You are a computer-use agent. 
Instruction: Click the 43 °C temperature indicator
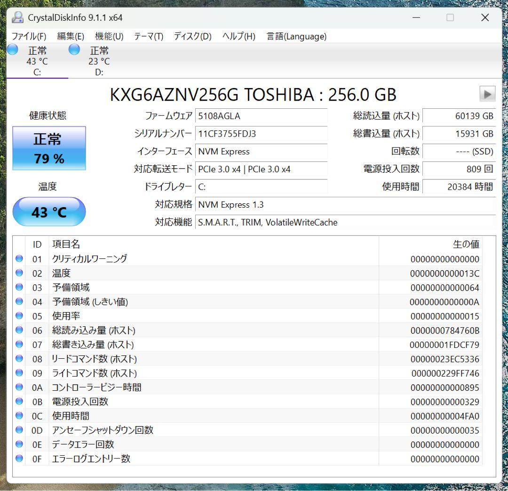[x=49, y=212]
